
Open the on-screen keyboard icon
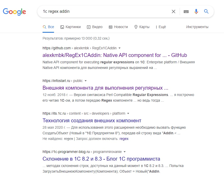coord(186,11)
